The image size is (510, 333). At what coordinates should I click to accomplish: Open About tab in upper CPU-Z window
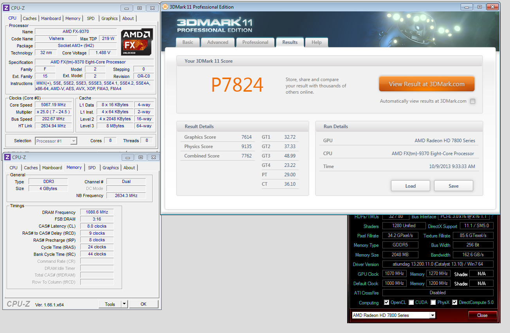click(128, 18)
